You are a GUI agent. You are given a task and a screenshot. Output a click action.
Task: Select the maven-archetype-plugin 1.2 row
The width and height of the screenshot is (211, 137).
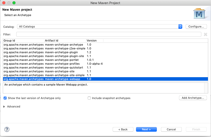106,52
